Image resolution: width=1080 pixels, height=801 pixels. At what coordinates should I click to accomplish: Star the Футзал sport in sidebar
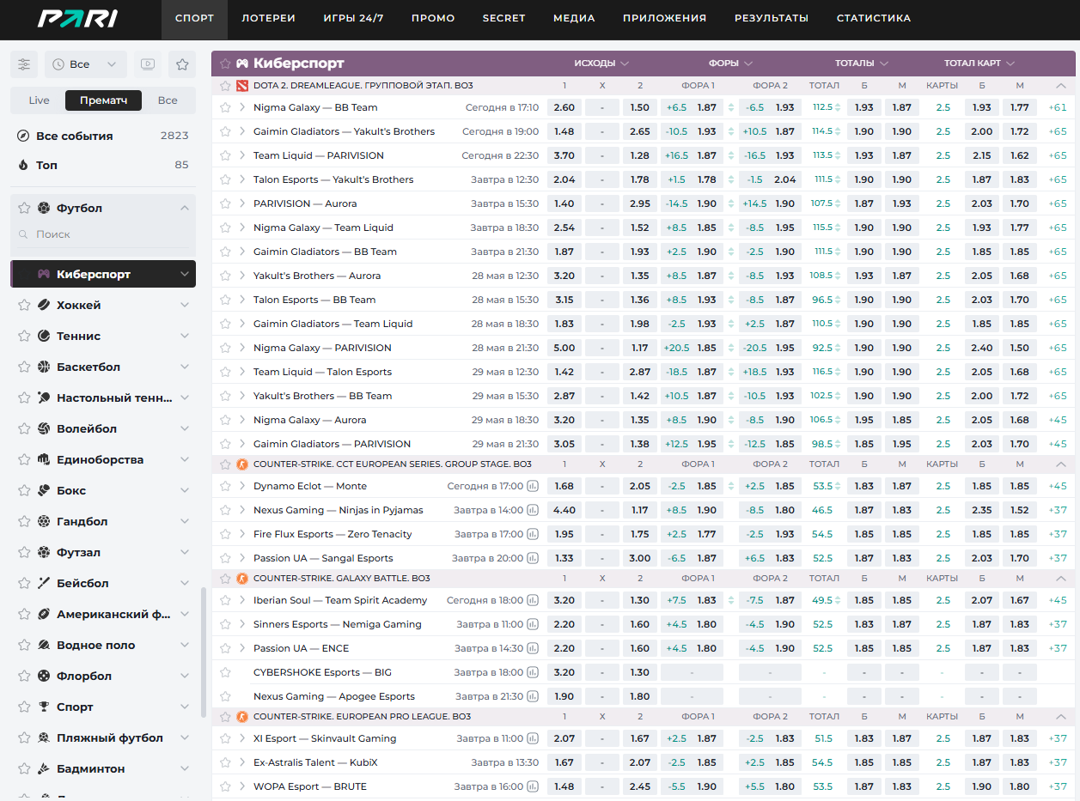point(24,552)
